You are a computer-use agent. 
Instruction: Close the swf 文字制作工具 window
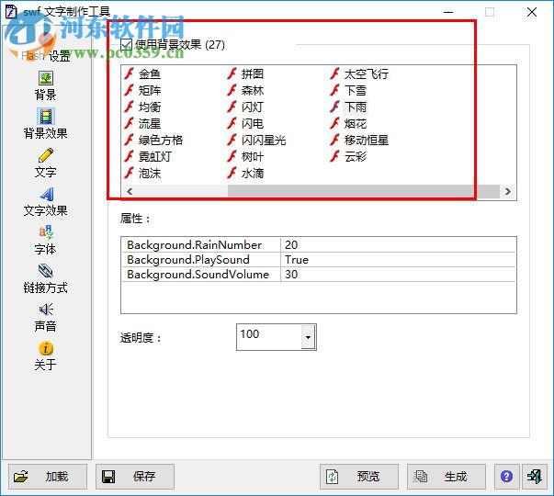(x=532, y=12)
